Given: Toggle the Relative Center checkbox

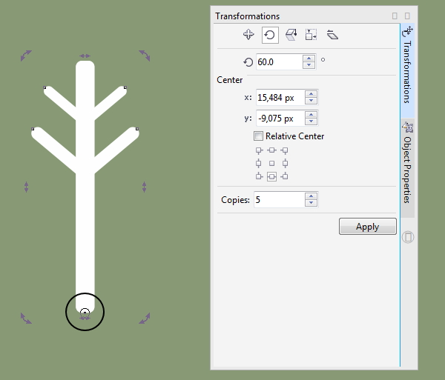Looking at the screenshot, I should 258,136.
